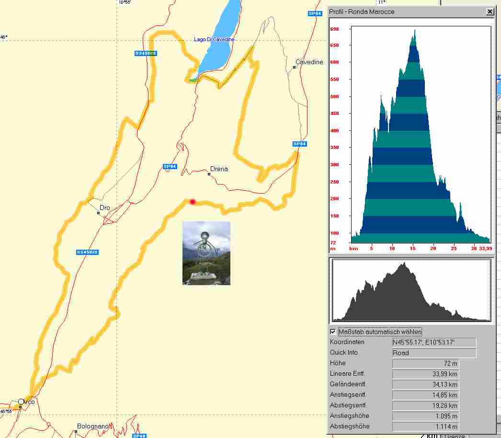This screenshot has width=501, height=438.
Task: Click the Bolognano town marker
Action: pos(76,431)
